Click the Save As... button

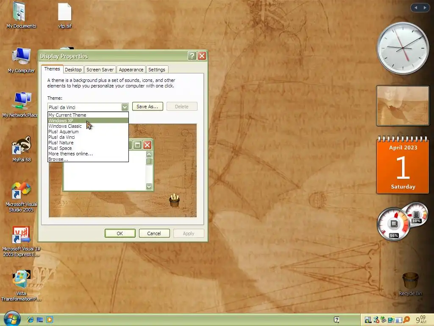click(x=147, y=107)
